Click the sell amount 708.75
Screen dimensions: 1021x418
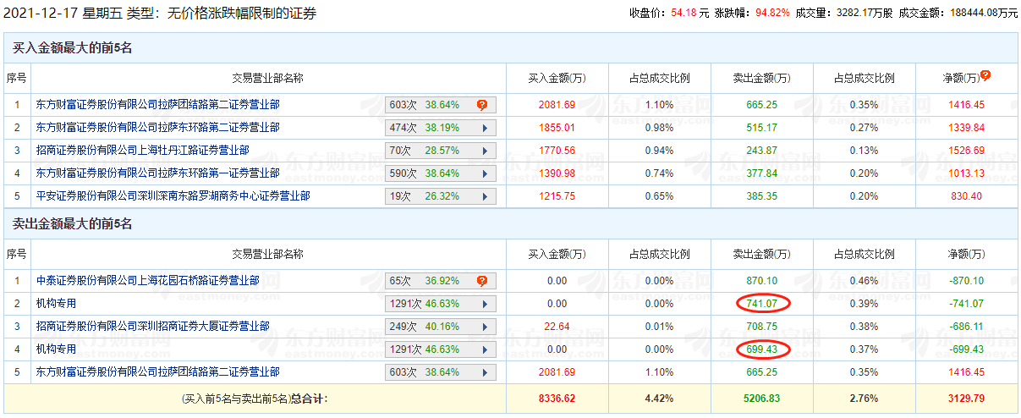[762, 327]
